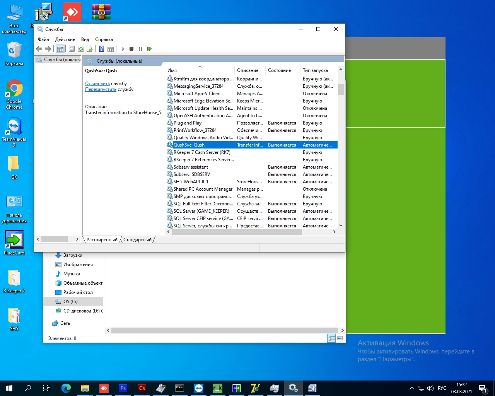Open the Windows Start menu
The height and width of the screenshot is (396, 495).
coord(9,388)
